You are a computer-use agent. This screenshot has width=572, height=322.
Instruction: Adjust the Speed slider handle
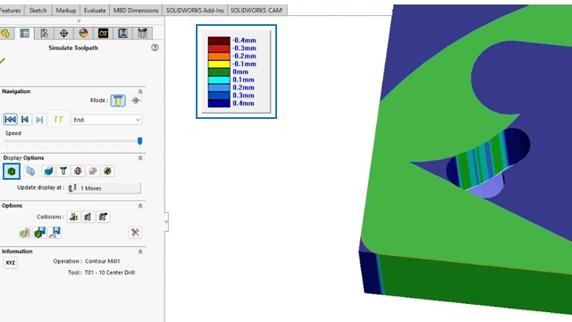139,140
